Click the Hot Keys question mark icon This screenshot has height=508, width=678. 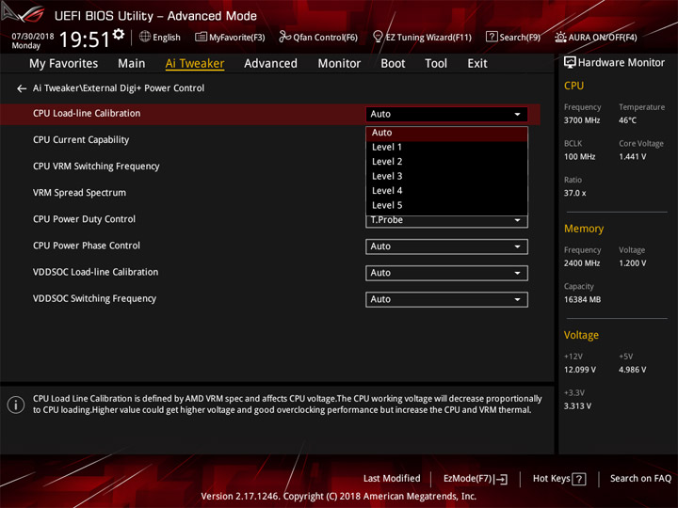pyautogui.click(x=579, y=479)
